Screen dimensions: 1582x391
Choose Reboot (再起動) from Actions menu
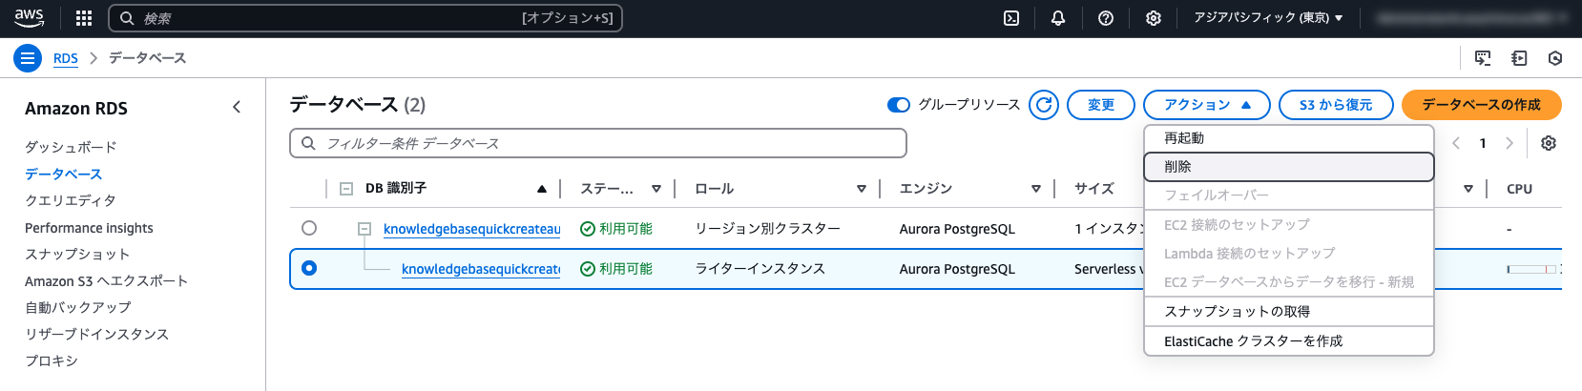(1289, 138)
